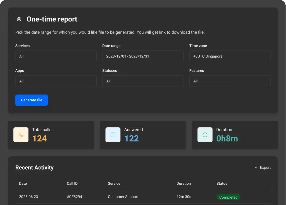Expand the Statuses dropdown
The width and height of the screenshot is (286, 205).
143,81
